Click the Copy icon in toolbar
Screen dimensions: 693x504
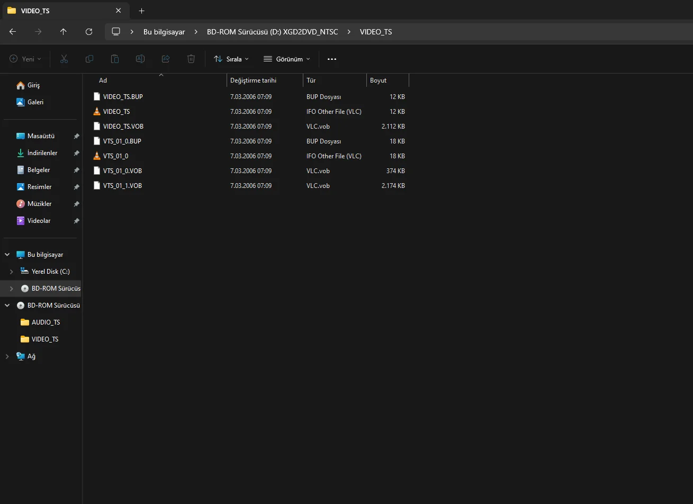(x=89, y=59)
